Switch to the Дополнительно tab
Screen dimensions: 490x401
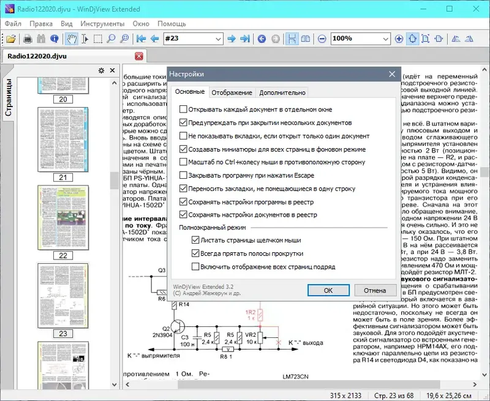[x=282, y=92]
